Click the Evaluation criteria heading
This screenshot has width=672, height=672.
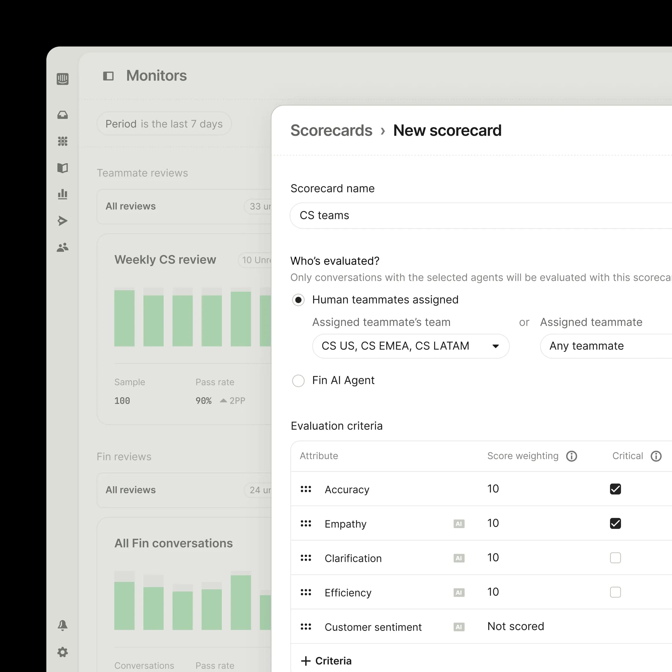click(x=336, y=426)
